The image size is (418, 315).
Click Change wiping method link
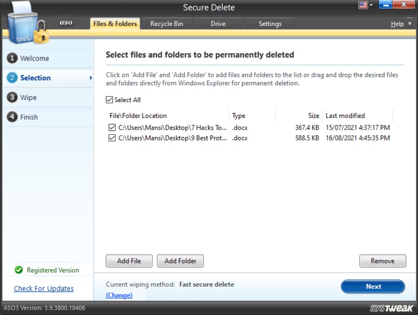tap(119, 295)
